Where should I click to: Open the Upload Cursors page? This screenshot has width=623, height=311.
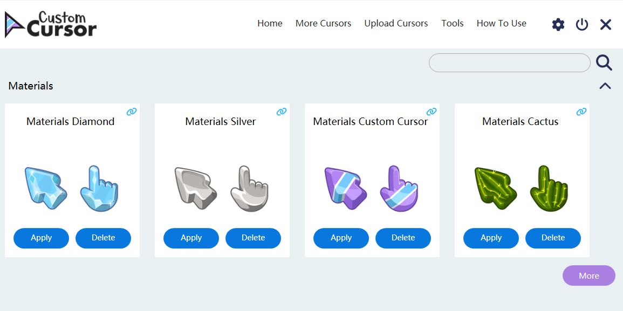pos(396,23)
